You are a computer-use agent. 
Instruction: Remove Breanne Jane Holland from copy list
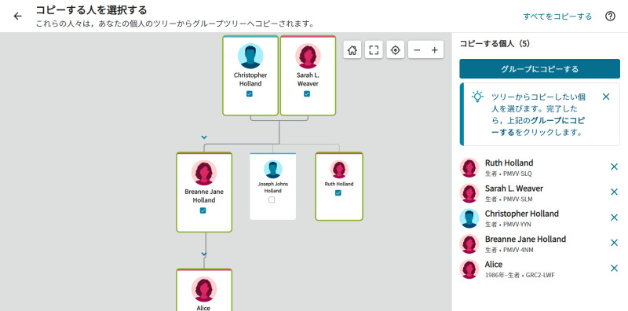pyautogui.click(x=614, y=243)
